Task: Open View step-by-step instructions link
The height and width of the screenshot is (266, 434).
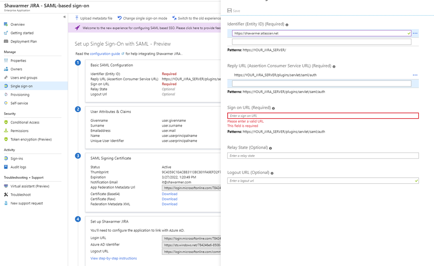Action: coord(113,258)
